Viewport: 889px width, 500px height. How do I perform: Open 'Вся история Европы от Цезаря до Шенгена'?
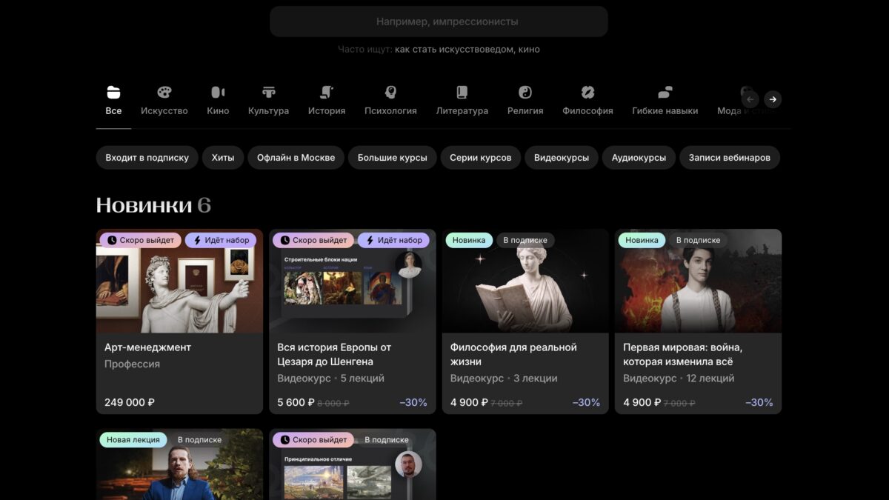coord(334,355)
